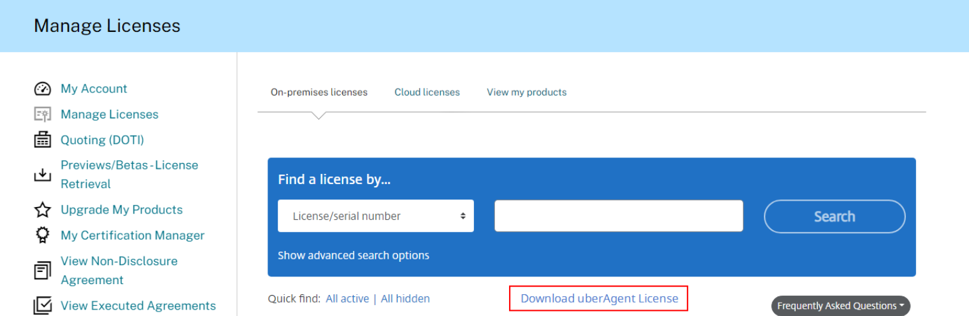Click the Download uberAgent License link
Screen dimensions: 969x316
pyautogui.click(x=599, y=298)
